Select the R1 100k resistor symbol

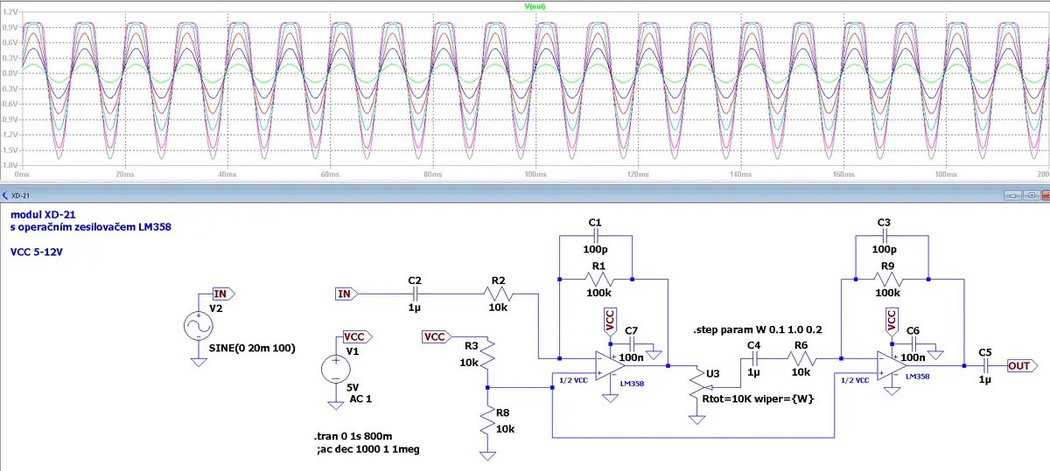click(x=600, y=280)
